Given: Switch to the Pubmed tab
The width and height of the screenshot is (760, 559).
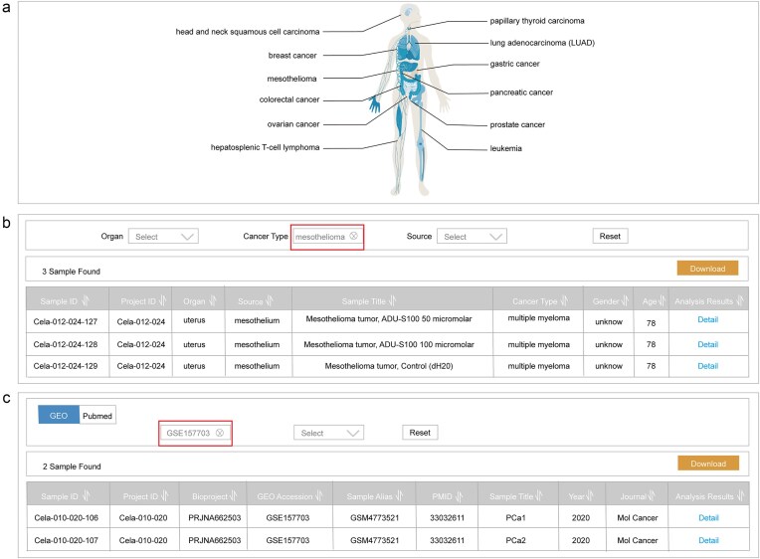Looking at the screenshot, I should 97,416.
